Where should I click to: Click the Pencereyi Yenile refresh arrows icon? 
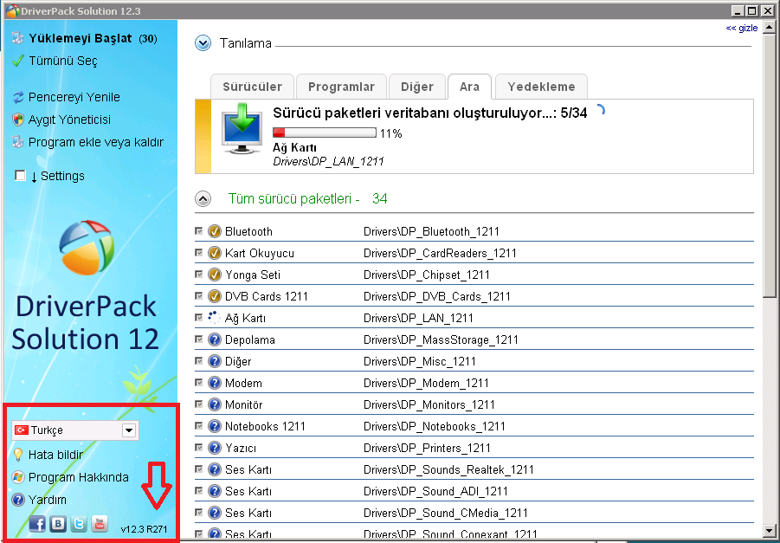pyautogui.click(x=18, y=97)
